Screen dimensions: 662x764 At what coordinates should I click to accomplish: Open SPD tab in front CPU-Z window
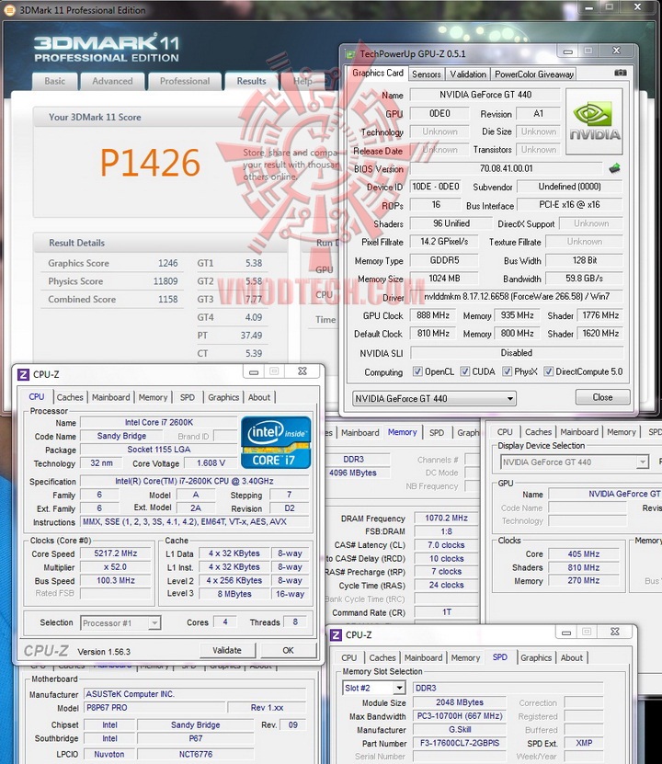pyautogui.click(x=187, y=397)
